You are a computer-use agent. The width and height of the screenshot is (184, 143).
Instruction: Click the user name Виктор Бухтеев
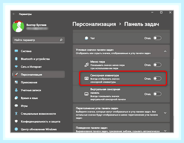pos(36,25)
